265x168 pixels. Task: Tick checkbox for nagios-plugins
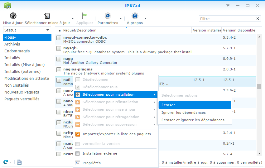click(x=59, y=70)
